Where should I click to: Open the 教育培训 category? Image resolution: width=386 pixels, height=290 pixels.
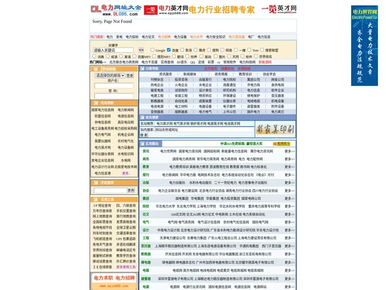pos(245,74)
